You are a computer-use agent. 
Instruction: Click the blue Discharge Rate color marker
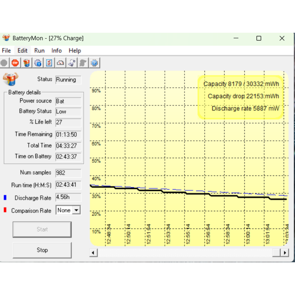point(5,198)
